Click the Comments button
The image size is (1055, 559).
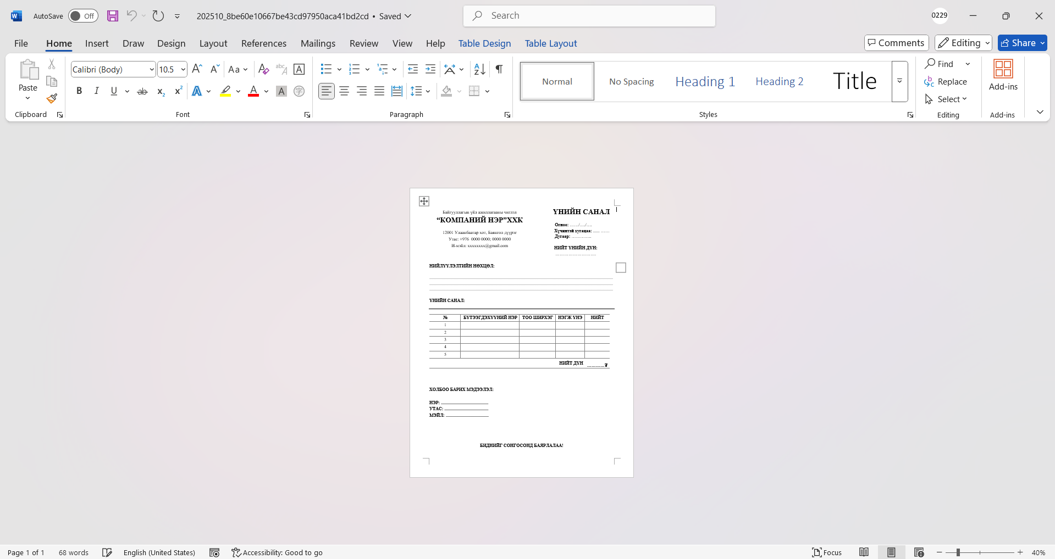(896, 43)
